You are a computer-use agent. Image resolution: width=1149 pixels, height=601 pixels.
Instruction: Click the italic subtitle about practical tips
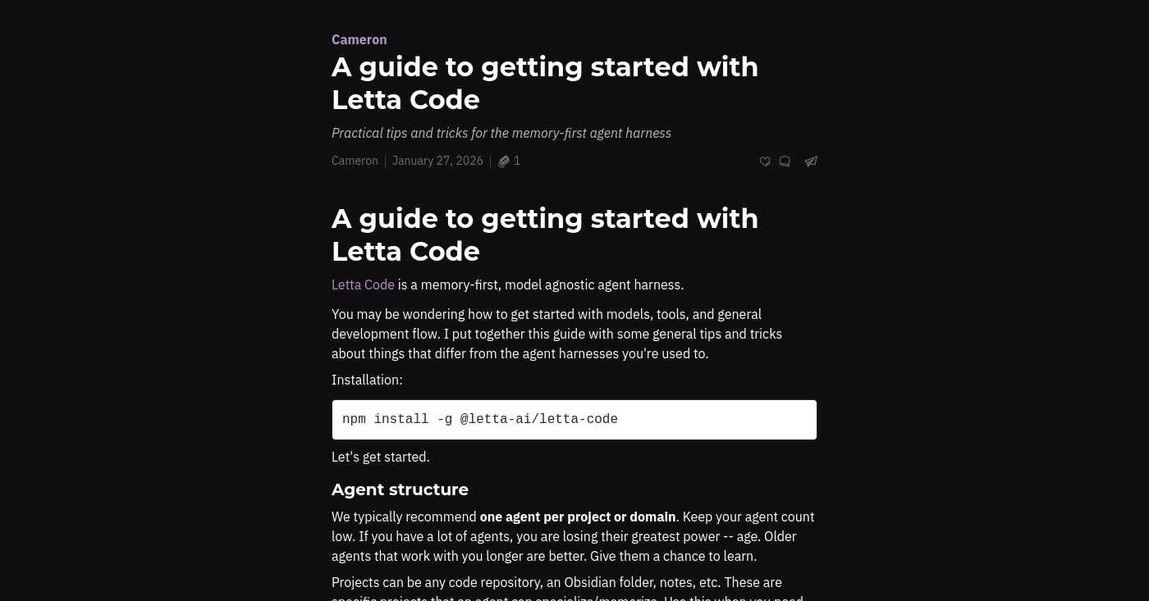[501, 133]
